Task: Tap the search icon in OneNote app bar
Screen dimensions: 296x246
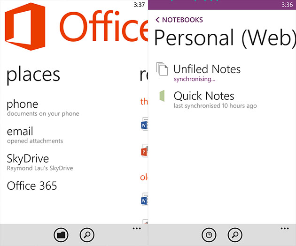Action: point(235,235)
